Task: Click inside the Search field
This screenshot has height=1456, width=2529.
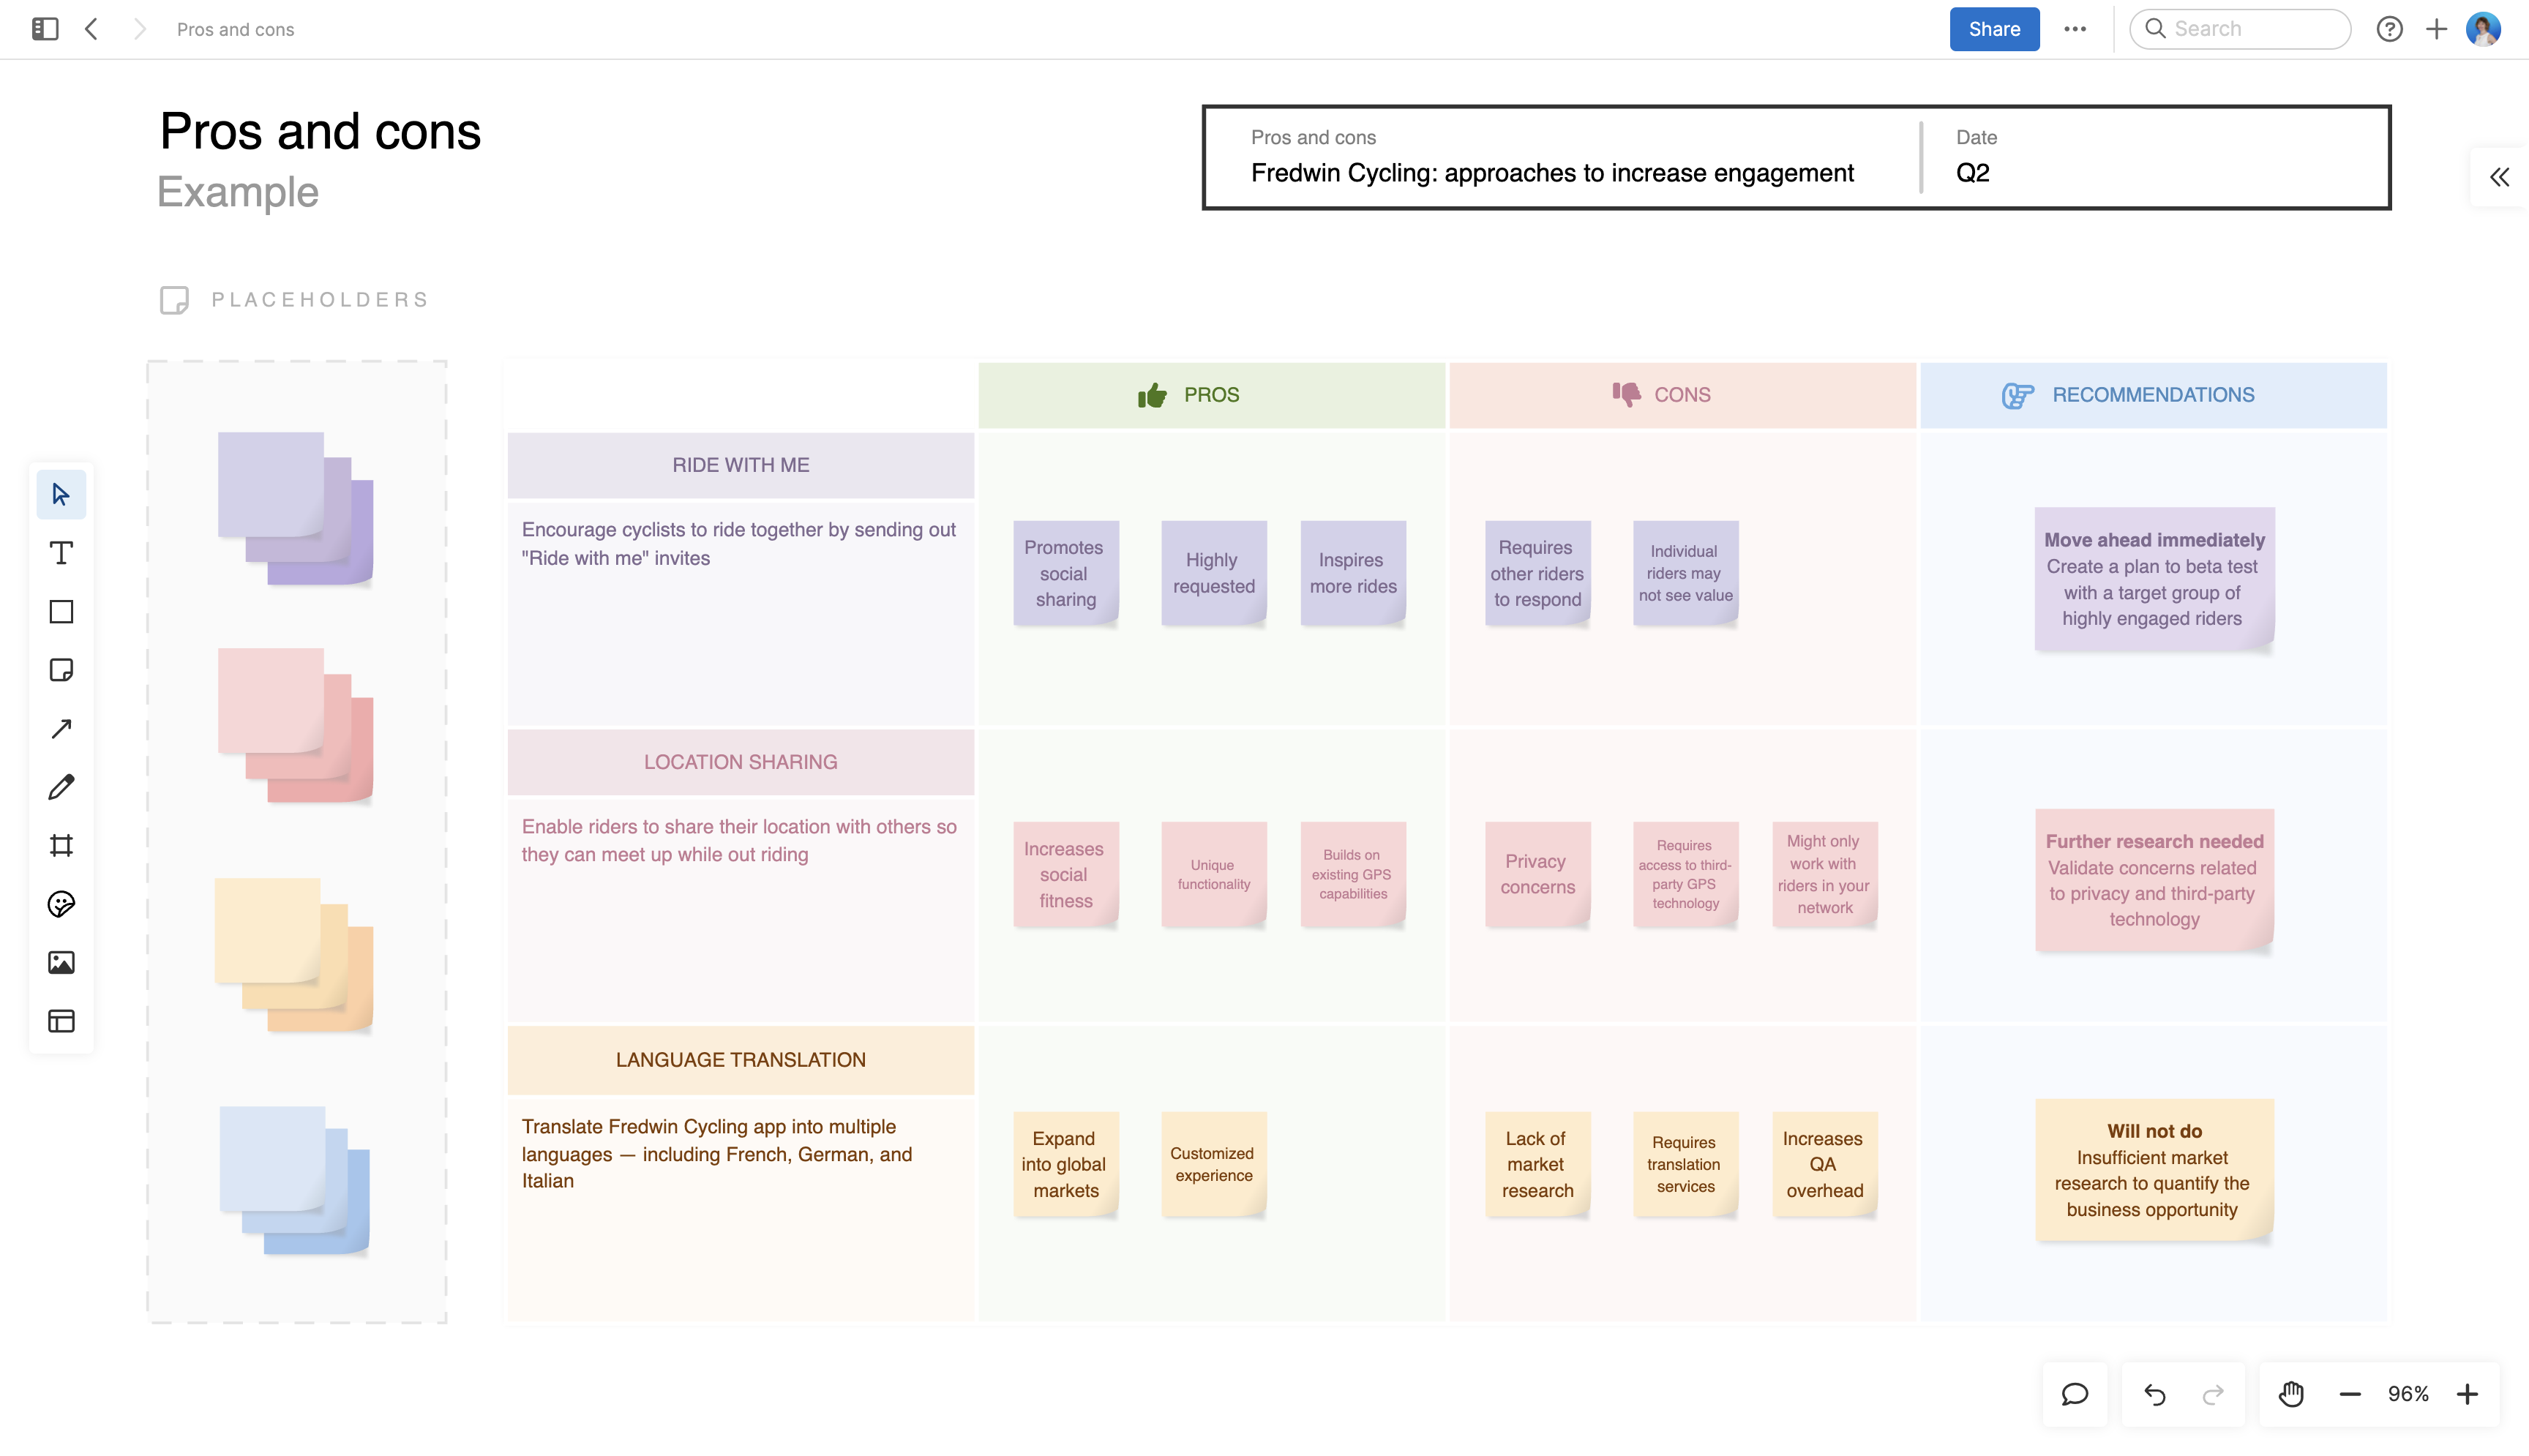Action: (2240, 29)
